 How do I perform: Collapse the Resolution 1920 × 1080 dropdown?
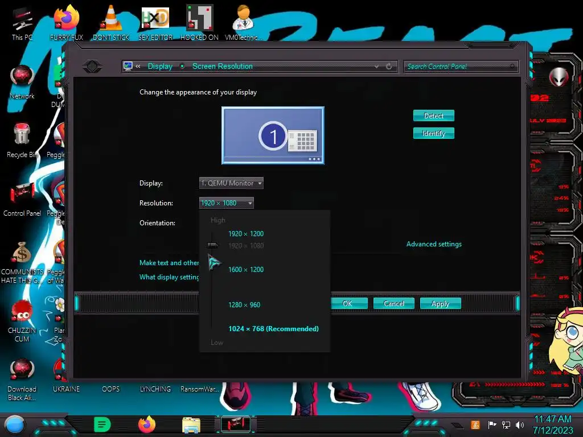(227, 203)
